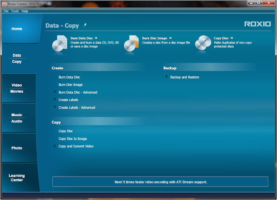Launch Burn Data Disc - Advanced
277x200 pixels.
[x=78, y=92]
